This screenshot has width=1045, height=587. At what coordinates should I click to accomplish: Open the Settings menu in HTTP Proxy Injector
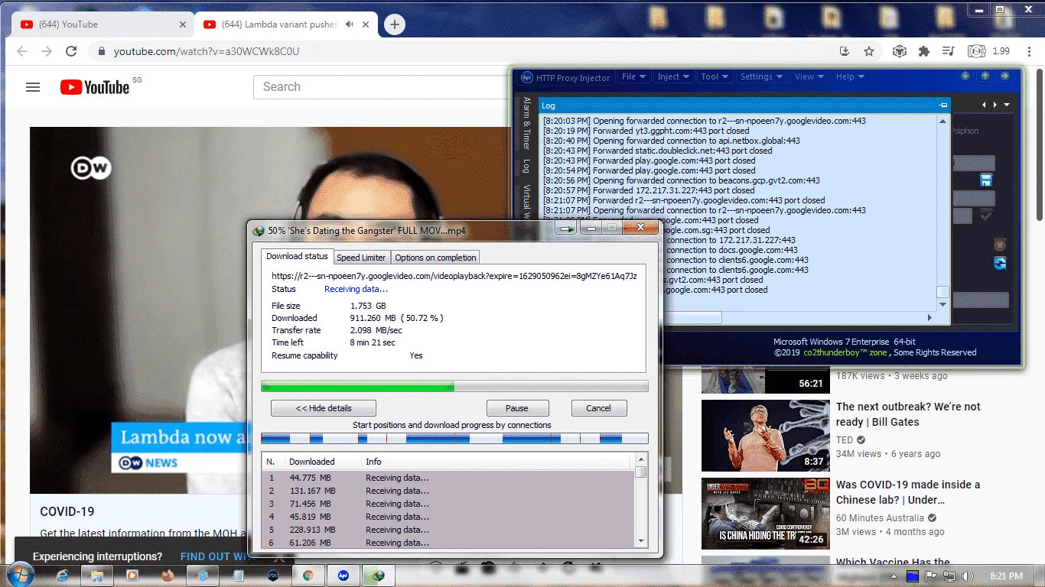[x=761, y=76]
